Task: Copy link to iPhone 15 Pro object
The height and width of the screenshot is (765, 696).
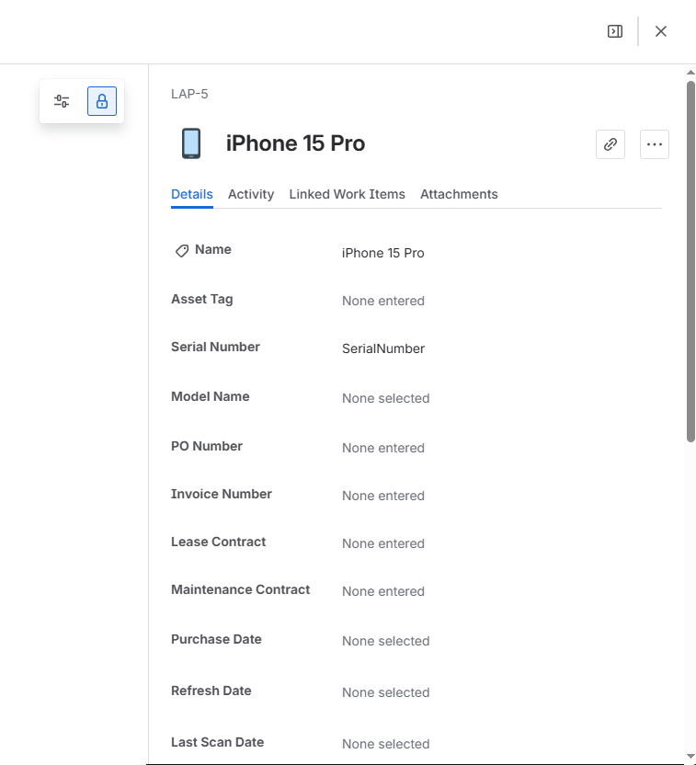Action: [x=610, y=144]
